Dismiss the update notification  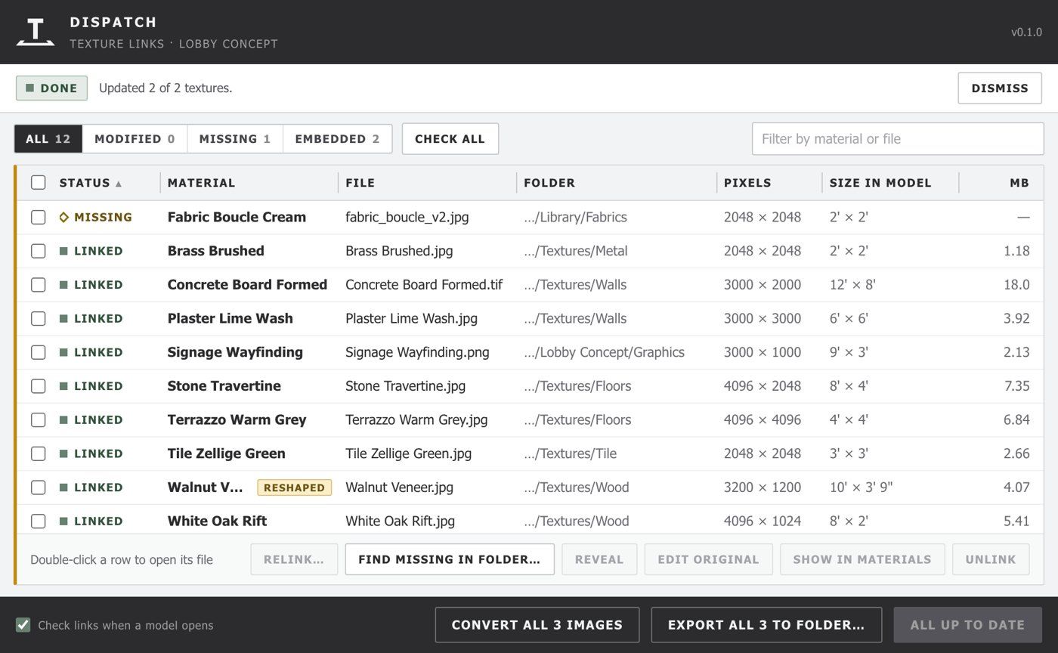[x=1000, y=88]
